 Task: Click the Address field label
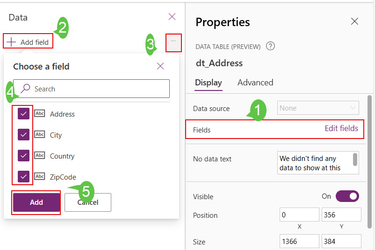62,114
